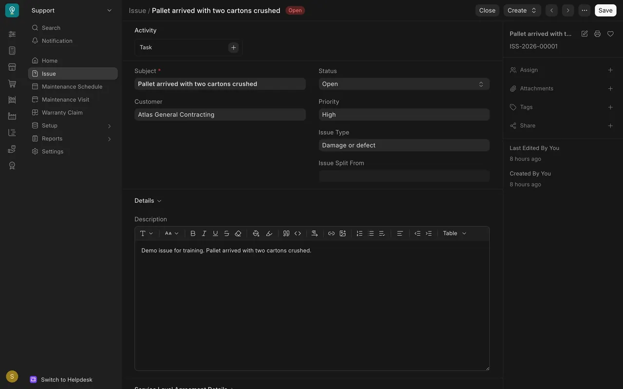This screenshot has width=623, height=389.
Task: Click the Subject input field
Action: click(x=220, y=84)
